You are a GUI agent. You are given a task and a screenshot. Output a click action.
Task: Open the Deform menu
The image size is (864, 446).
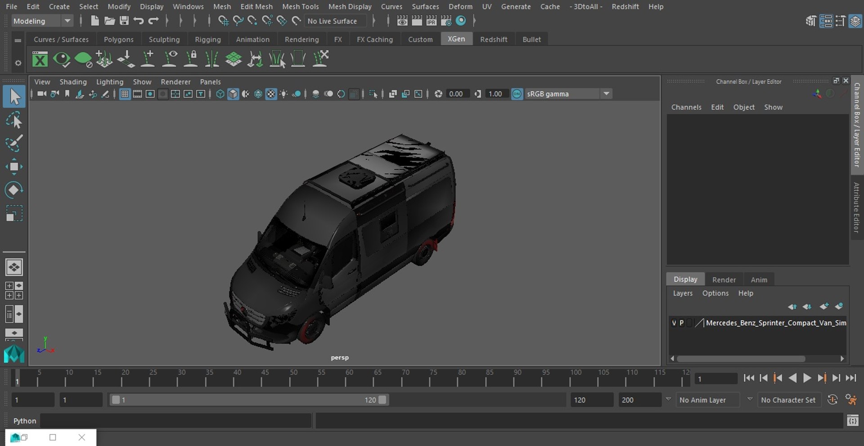460,6
